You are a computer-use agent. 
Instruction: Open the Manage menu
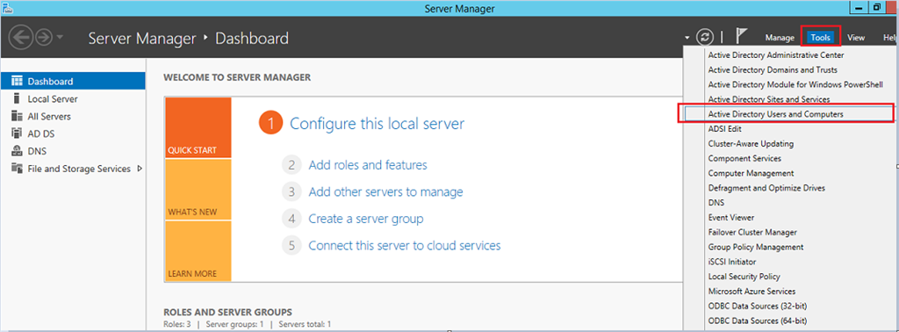[780, 37]
